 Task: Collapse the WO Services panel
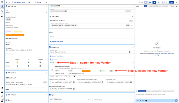pyautogui.click(x=46, y=73)
